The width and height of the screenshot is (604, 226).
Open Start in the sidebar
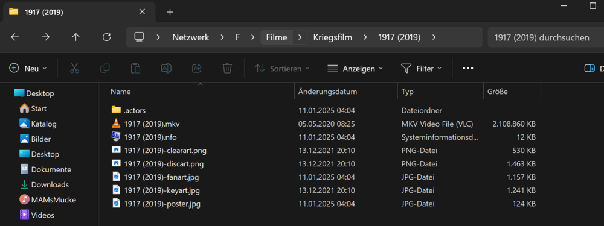click(33, 108)
